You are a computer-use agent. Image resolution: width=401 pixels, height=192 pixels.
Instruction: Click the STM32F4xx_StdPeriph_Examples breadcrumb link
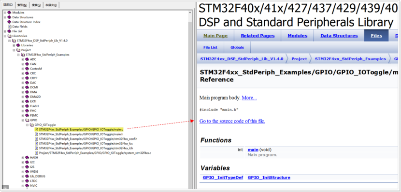[350, 59]
